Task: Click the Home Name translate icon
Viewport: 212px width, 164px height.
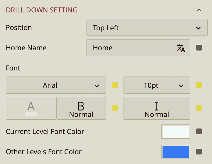Action: [181, 48]
